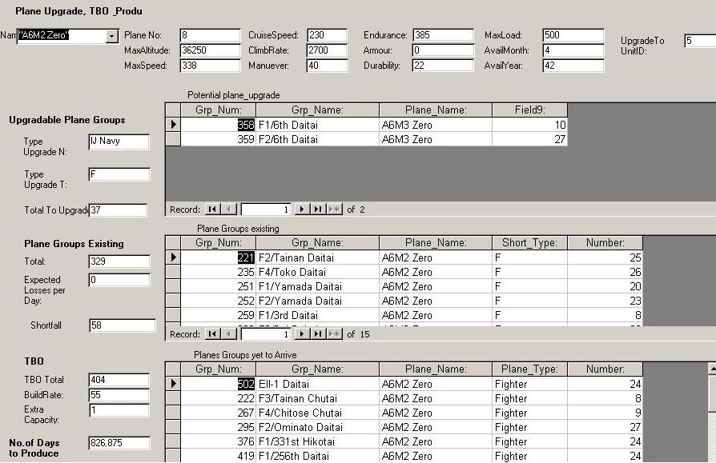The image size is (716, 463).
Task: Click TBO Total field showing 404
Action: 119,380
